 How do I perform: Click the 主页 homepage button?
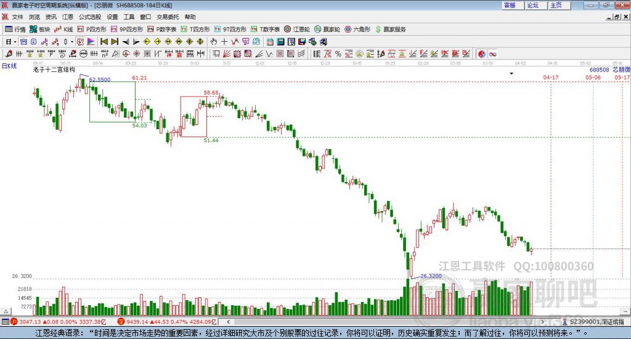pyautogui.click(x=558, y=5)
